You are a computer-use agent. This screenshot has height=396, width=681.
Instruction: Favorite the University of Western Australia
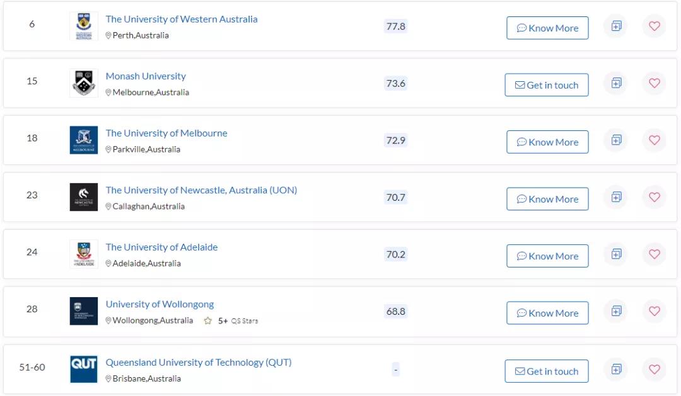654,26
